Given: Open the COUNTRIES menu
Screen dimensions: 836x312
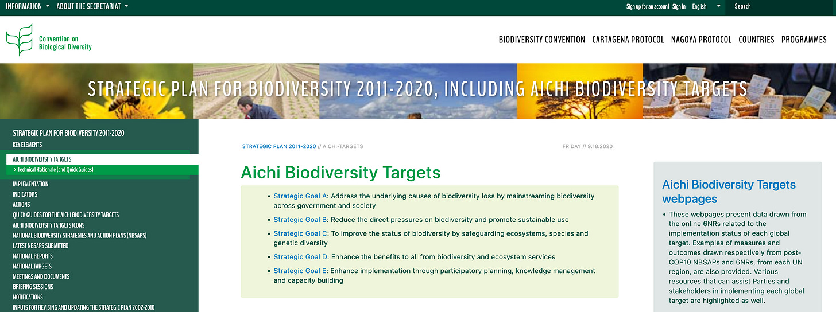Looking at the screenshot, I should coord(756,40).
